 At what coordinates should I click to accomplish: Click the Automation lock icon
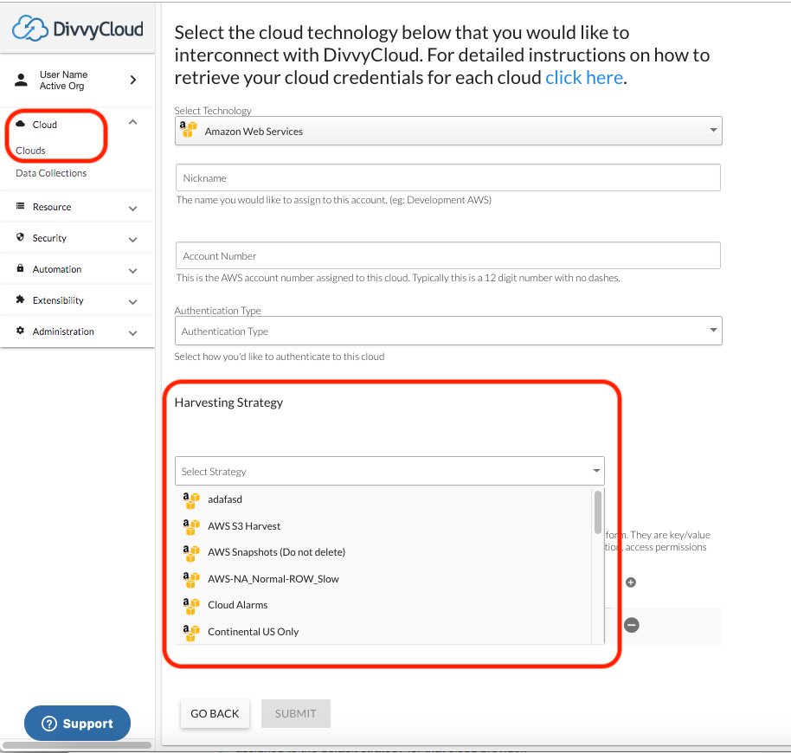tap(20, 267)
